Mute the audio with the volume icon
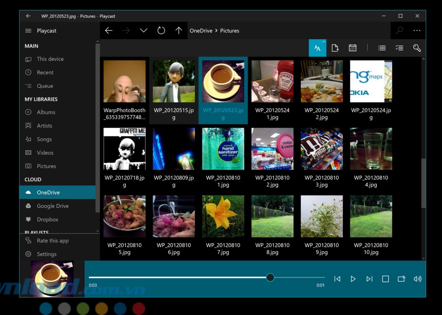The image size is (442, 315). pyautogui.click(x=418, y=279)
